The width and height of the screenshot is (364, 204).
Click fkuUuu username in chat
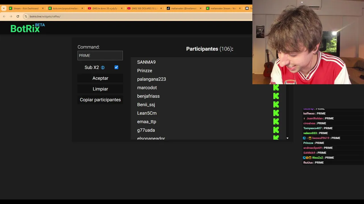[x=308, y=163]
